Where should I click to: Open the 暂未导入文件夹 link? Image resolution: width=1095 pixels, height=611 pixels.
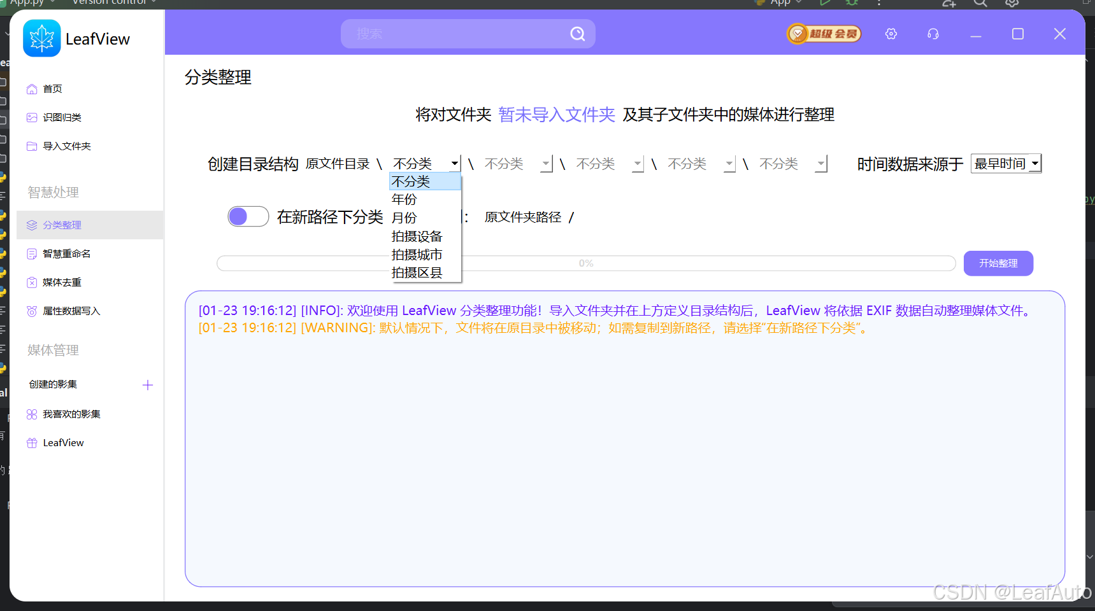[555, 115]
